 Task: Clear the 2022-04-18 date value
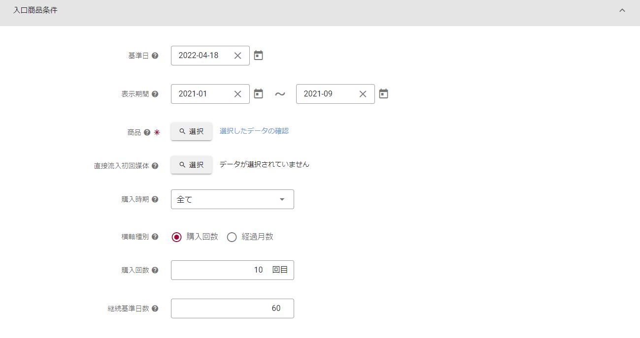pyautogui.click(x=237, y=56)
